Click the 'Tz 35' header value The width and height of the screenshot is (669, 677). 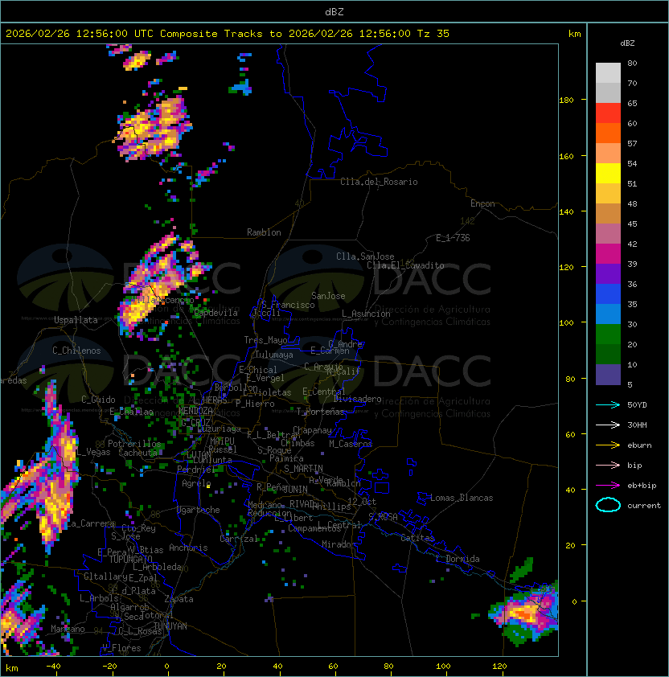pos(433,34)
